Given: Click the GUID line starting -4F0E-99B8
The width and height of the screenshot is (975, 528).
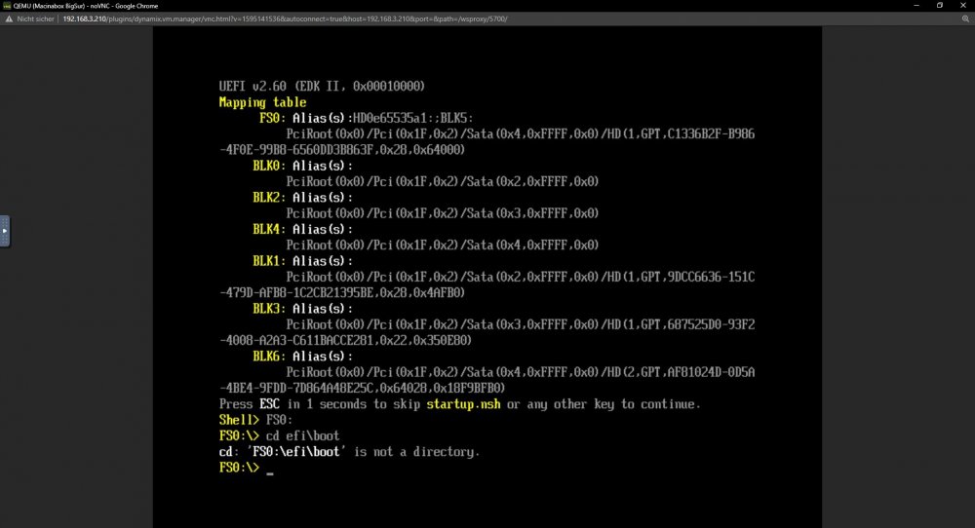Looking at the screenshot, I should click(x=342, y=149).
